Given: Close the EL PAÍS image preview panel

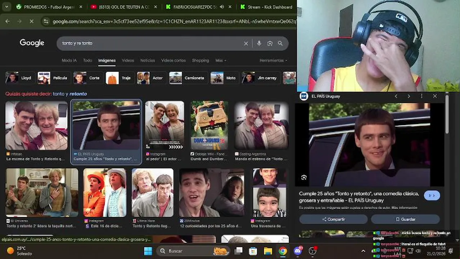Looking at the screenshot, I should coord(435,96).
